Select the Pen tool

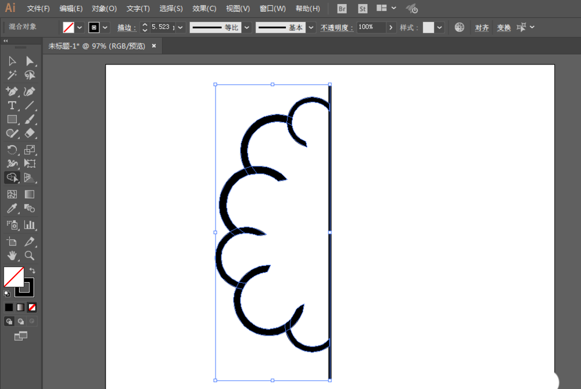[12, 91]
